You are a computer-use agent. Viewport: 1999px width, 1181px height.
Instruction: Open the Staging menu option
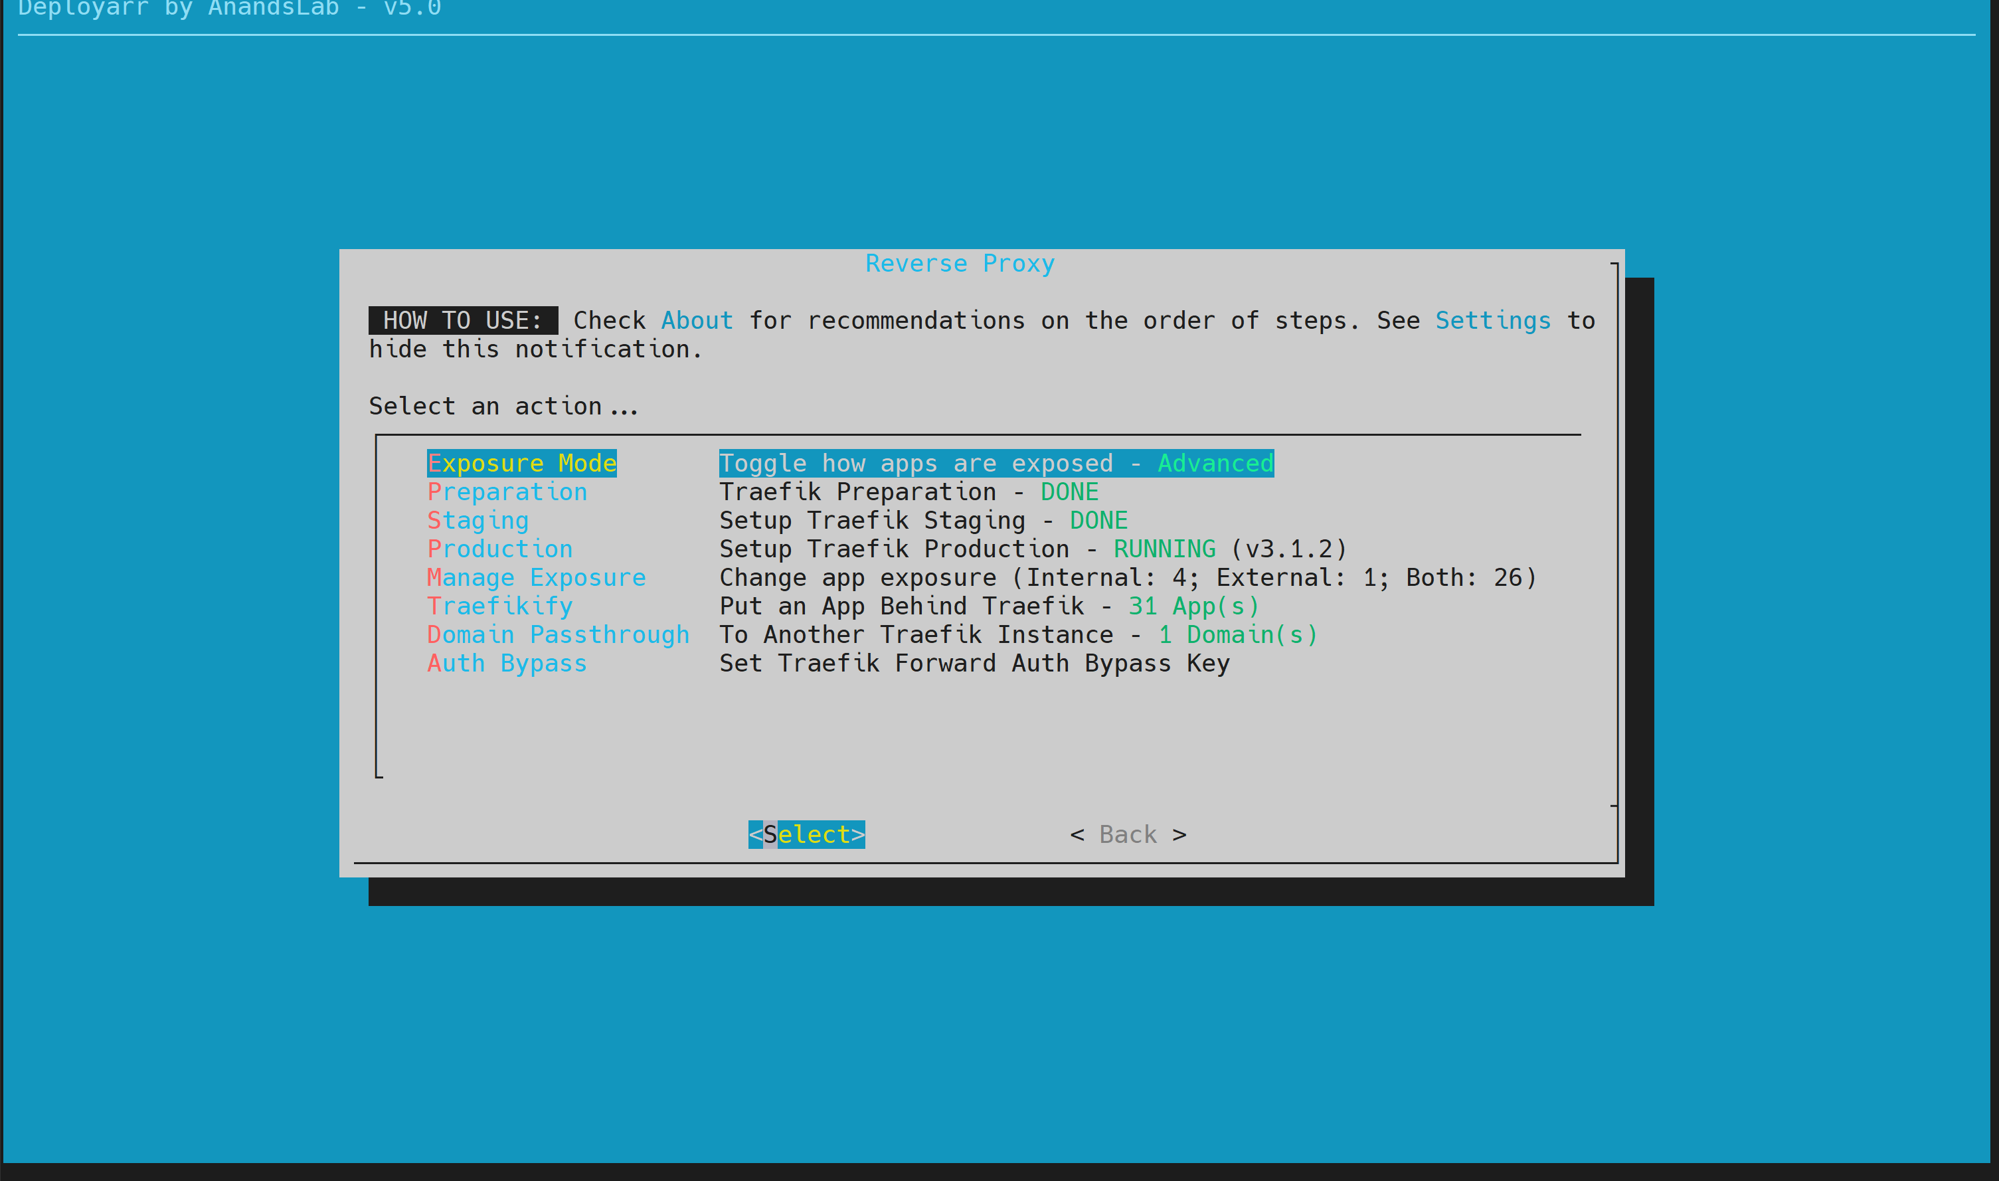coord(478,521)
